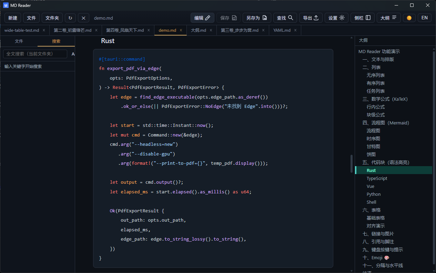Screen dimensions: 436x273
Task: Select 任务列表 in the outline
Action: (376, 91)
